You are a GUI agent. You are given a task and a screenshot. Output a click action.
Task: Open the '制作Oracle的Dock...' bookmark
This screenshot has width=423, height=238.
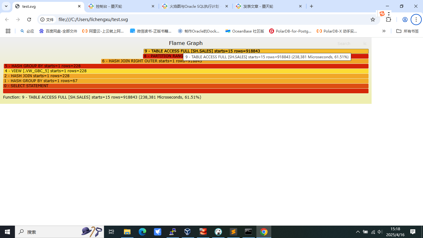coord(198,31)
